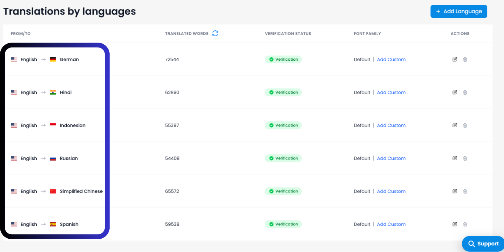Add Custom font for Russian translation
The height and width of the screenshot is (252, 504).
(x=391, y=158)
